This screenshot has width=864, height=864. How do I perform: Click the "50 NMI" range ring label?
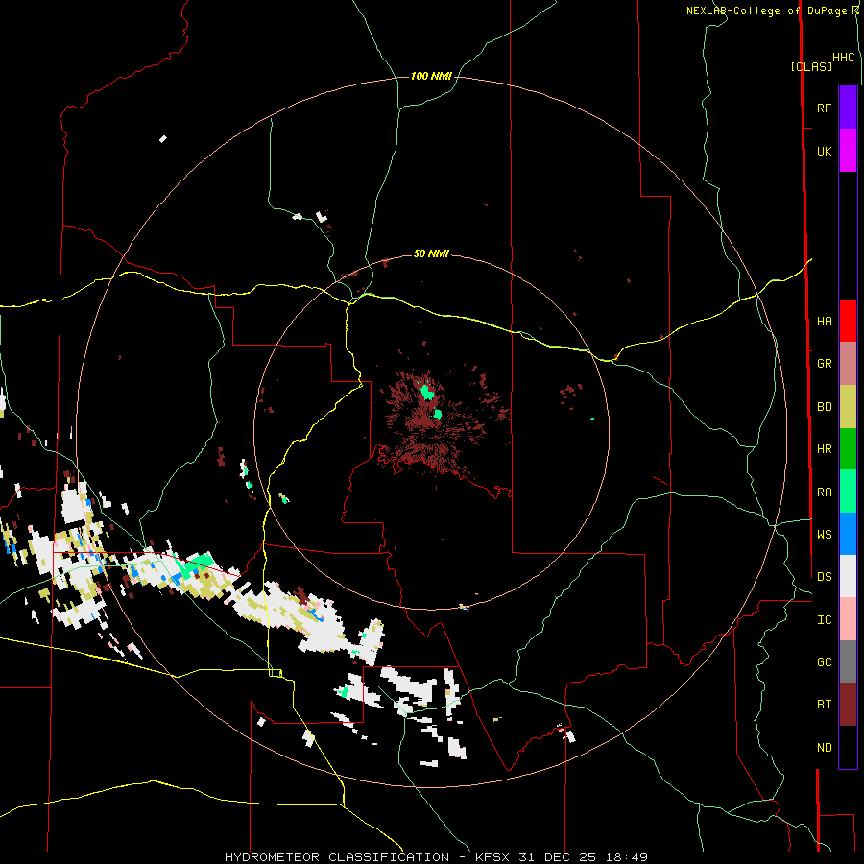[x=431, y=253]
